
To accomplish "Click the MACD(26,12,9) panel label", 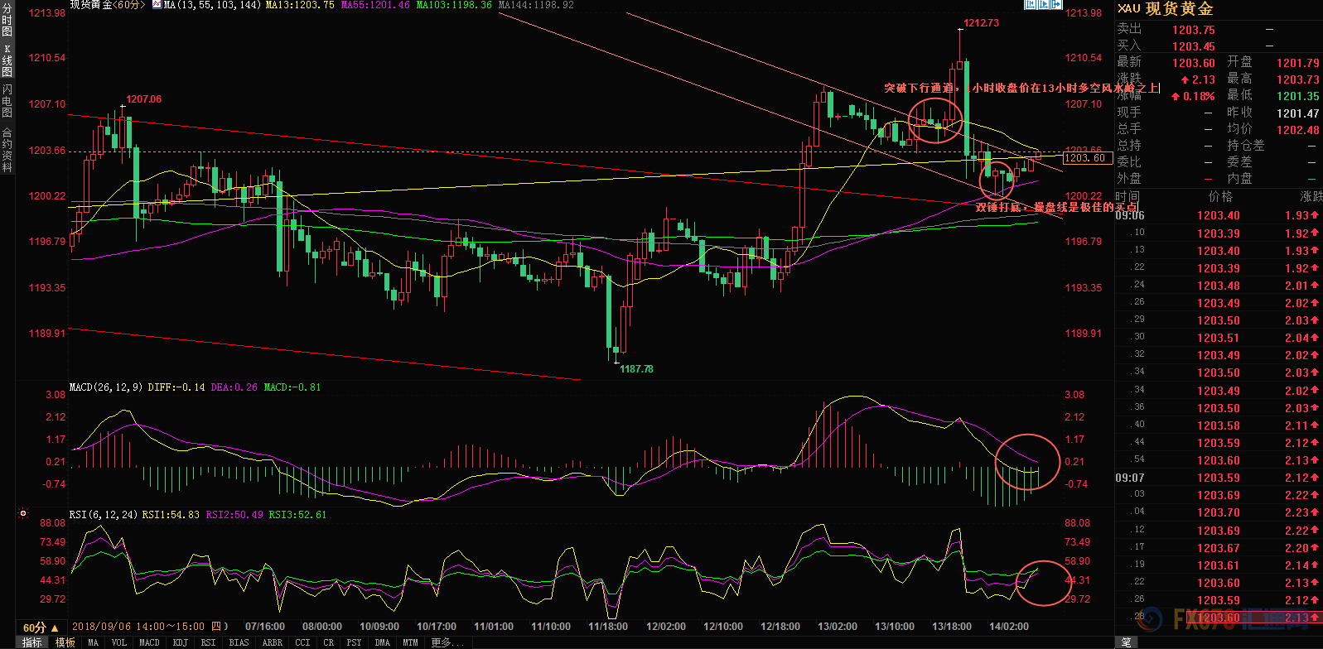I will (106, 387).
